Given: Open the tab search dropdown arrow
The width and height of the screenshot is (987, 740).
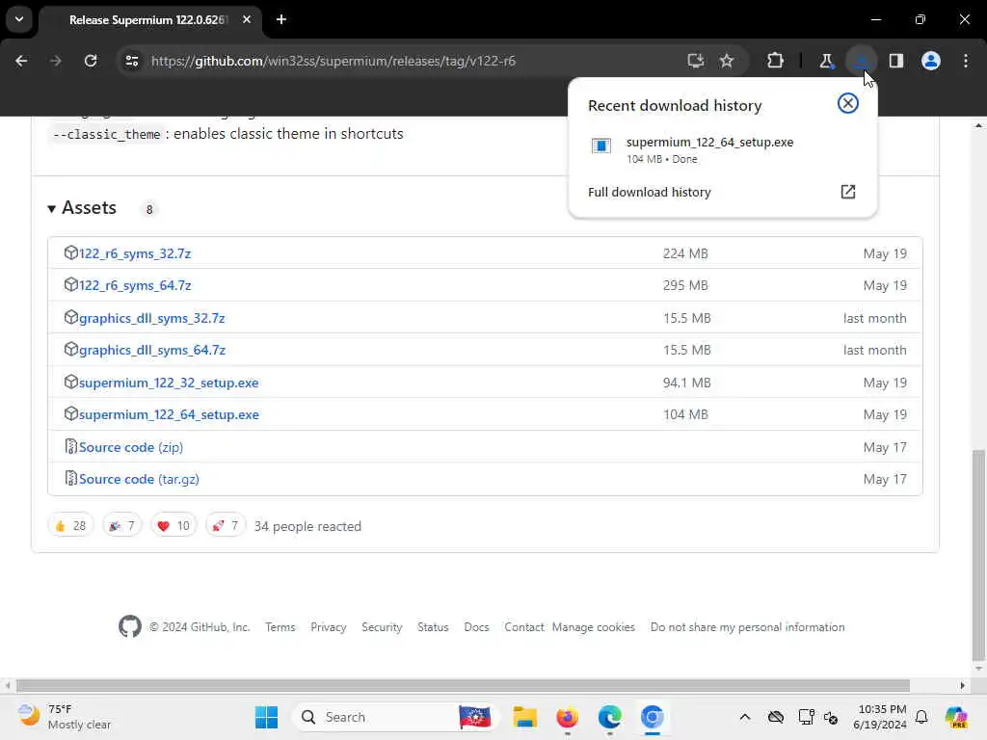Looking at the screenshot, I should click(x=19, y=19).
